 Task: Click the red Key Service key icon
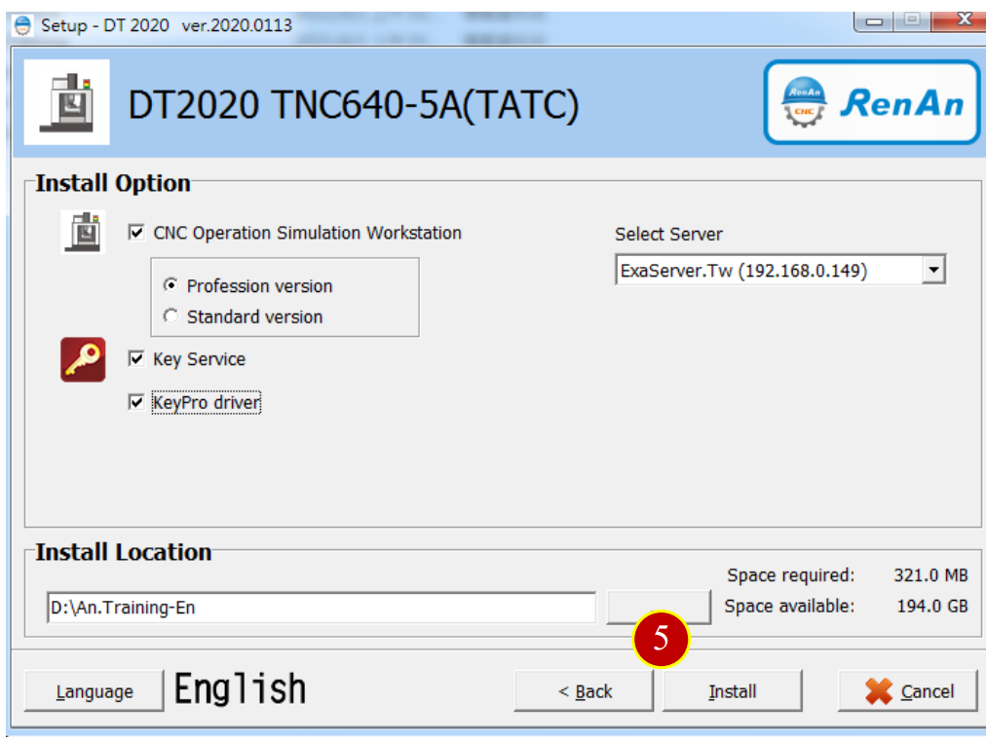83,359
